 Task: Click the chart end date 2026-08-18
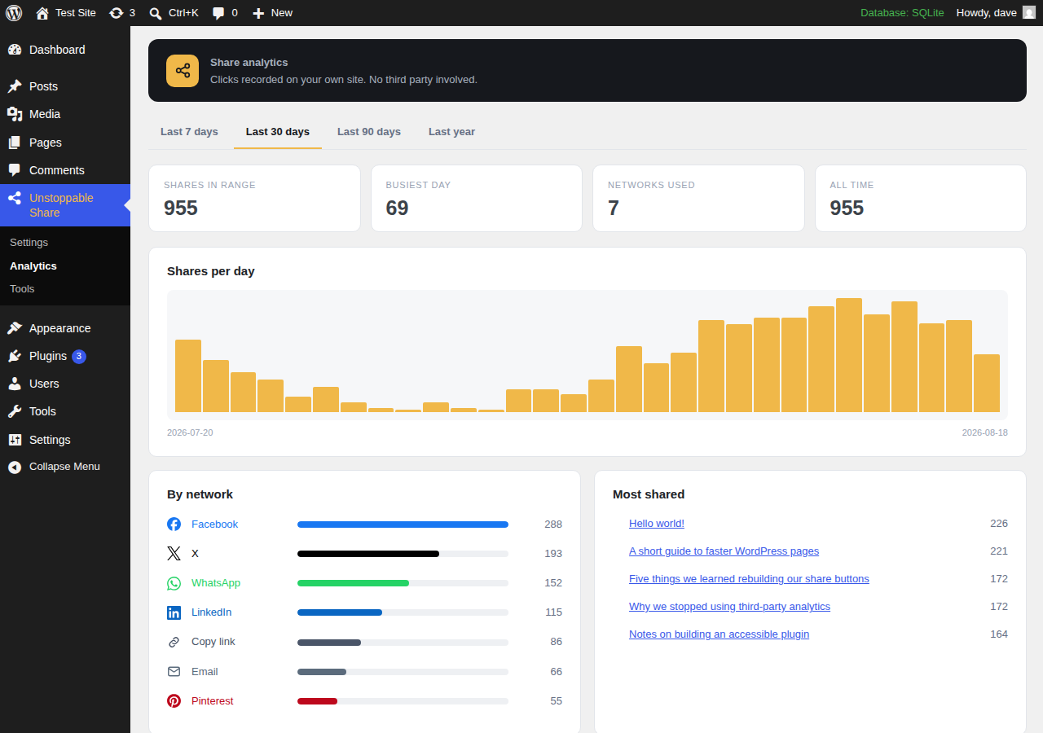[984, 432]
